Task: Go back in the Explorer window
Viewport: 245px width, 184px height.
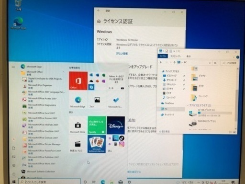Action: pos(161,62)
